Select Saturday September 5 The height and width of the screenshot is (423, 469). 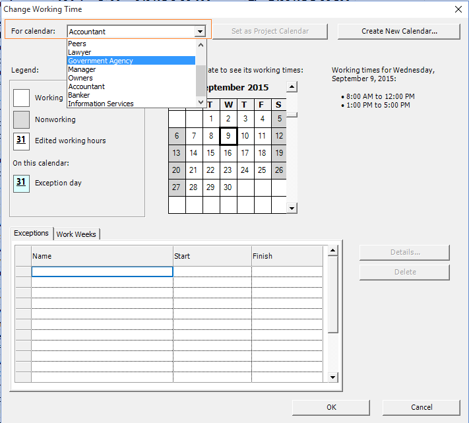click(280, 119)
